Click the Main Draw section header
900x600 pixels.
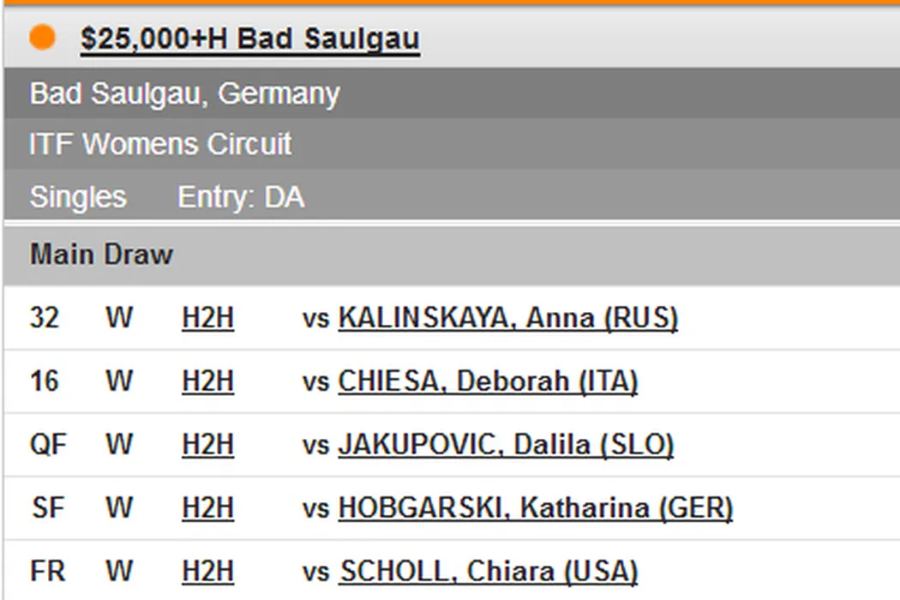[101, 255]
